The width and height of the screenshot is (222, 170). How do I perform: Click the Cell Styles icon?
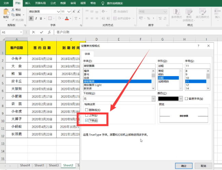(202, 12)
